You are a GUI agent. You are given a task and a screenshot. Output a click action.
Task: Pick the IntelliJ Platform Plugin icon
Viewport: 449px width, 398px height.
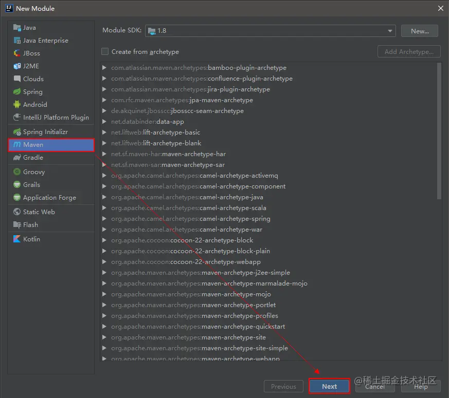point(17,118)
